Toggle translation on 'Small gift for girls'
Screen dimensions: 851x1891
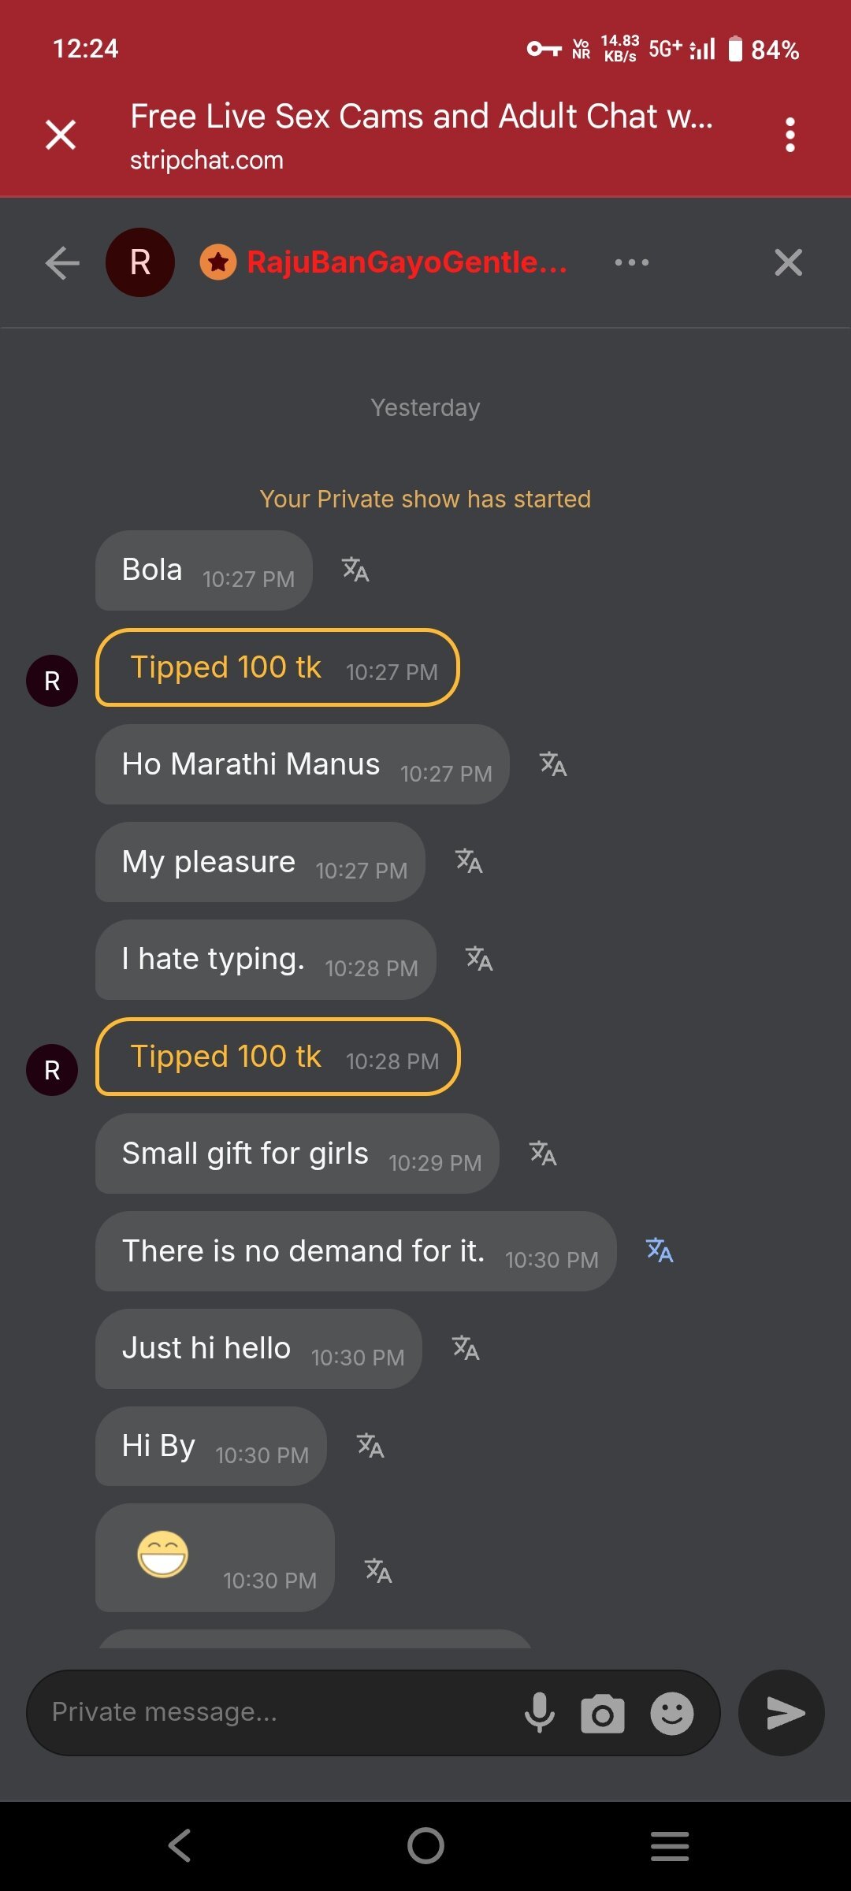point(543,1154)
